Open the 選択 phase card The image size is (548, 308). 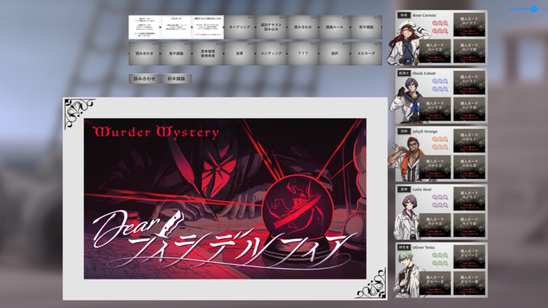pos(334,53)
